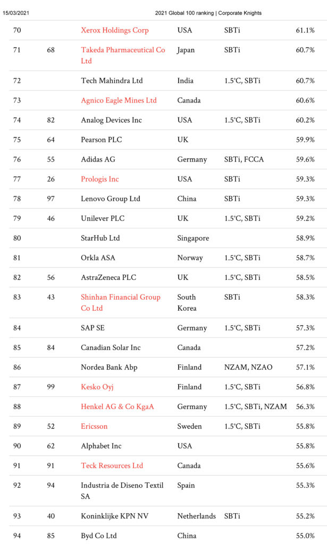
Task: Open the Teck Resources Ltd link
Action: point(112,465)
